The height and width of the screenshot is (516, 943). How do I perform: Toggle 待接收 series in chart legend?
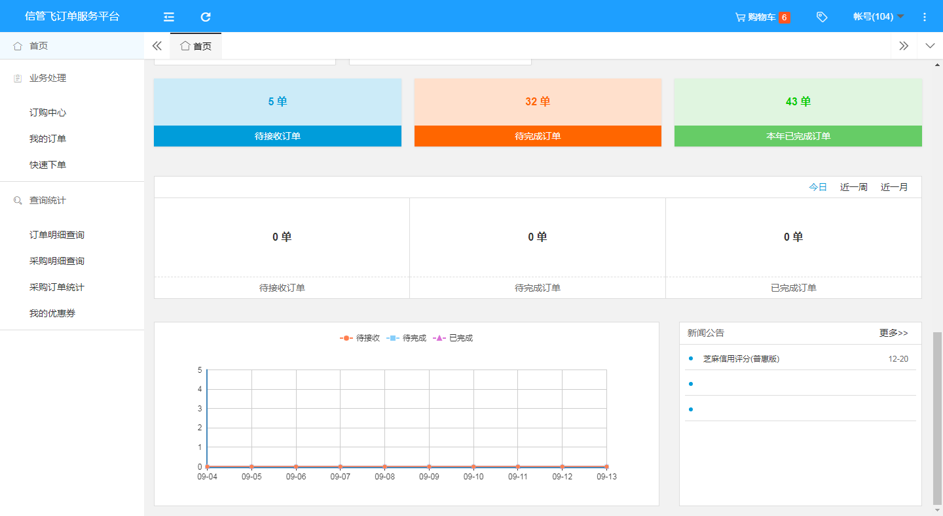[360, 338]
